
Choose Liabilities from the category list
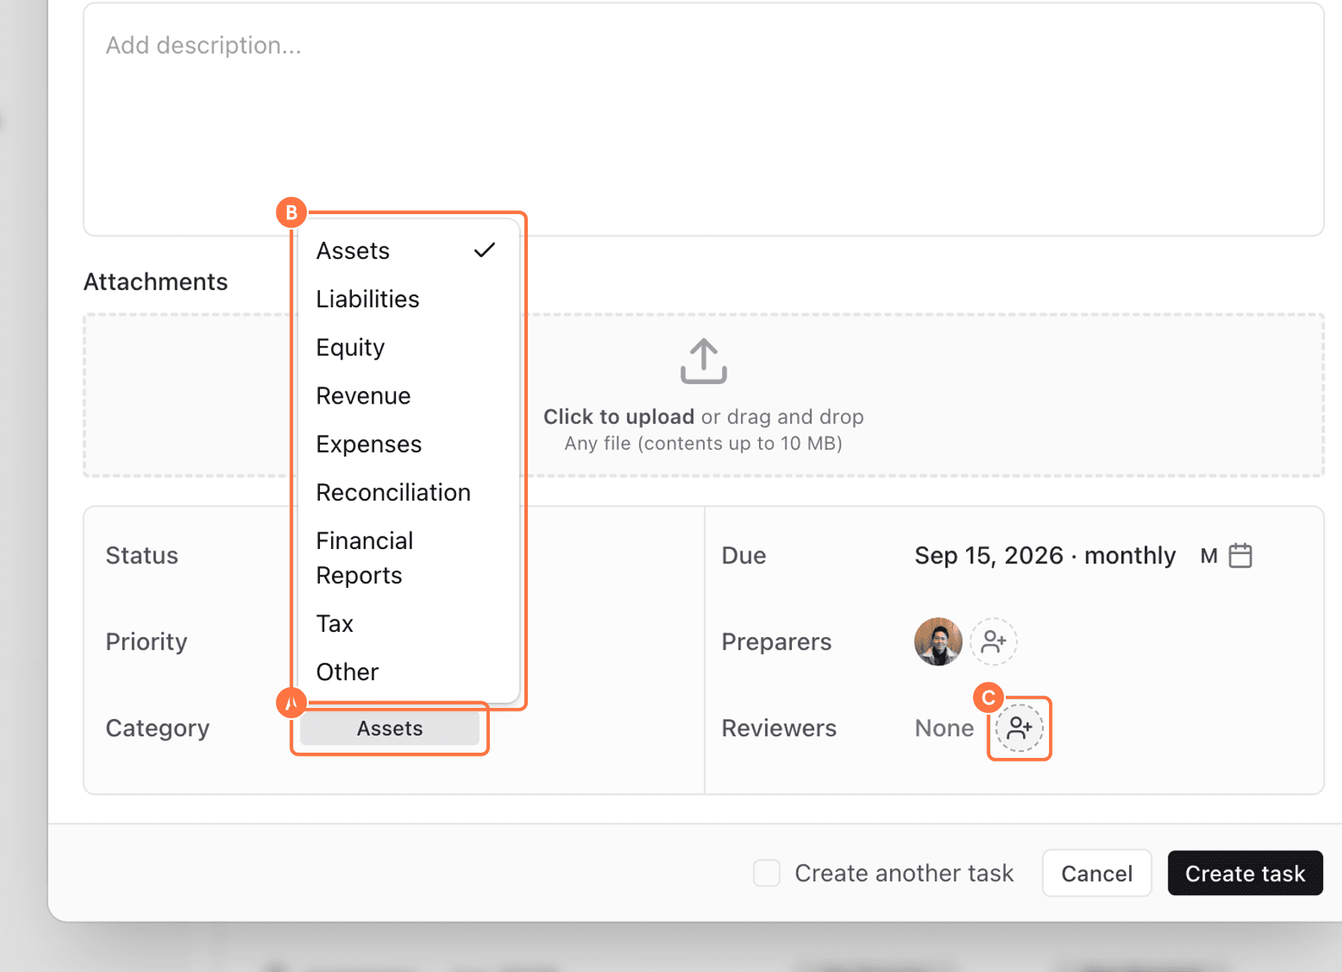[407, 299]
